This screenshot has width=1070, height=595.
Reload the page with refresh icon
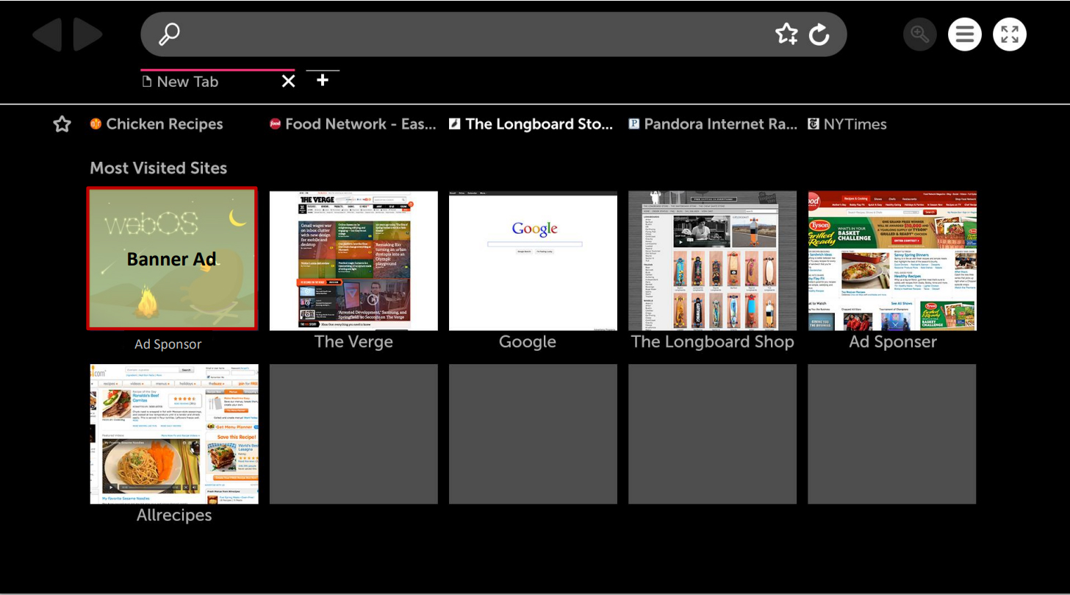point(819,34)
